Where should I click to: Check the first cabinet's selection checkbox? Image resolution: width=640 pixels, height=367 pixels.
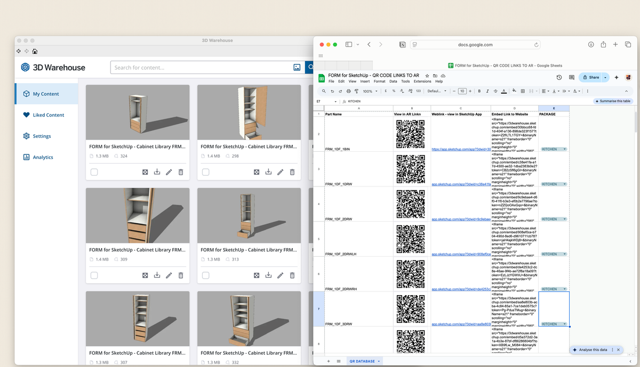(94, 172)
